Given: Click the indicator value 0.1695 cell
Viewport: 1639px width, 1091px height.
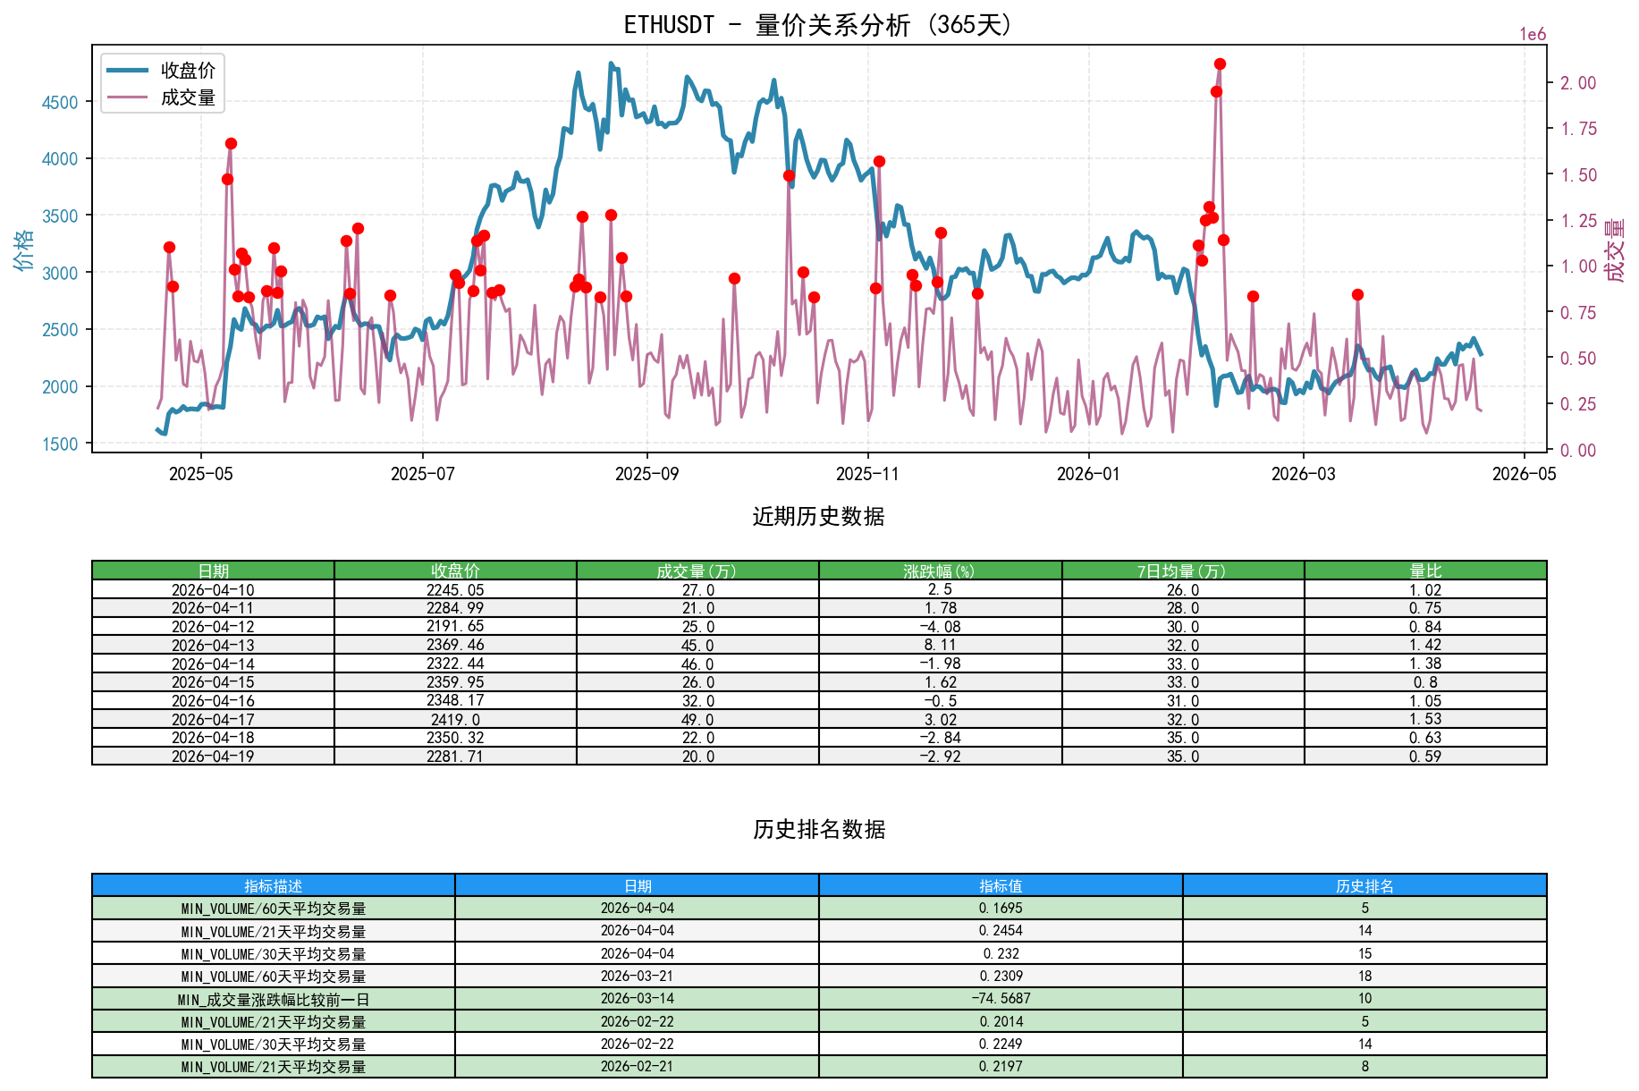Looking at the screenshot, I should (x=1001, y=908).
